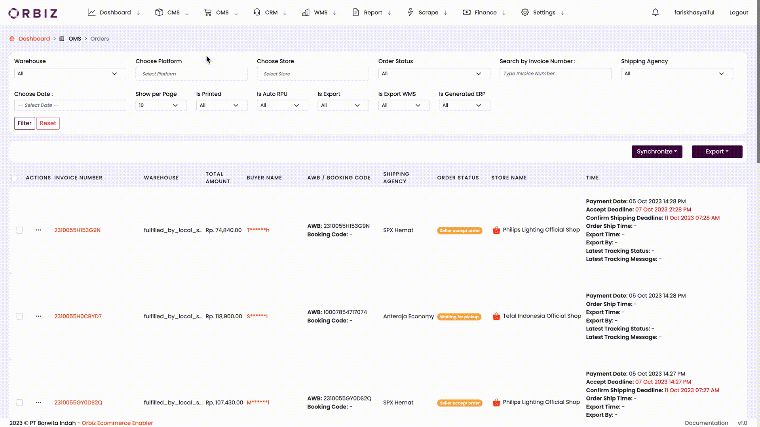Open the Orbiz Ecommerce Enabler footer link

coord(117,423)
